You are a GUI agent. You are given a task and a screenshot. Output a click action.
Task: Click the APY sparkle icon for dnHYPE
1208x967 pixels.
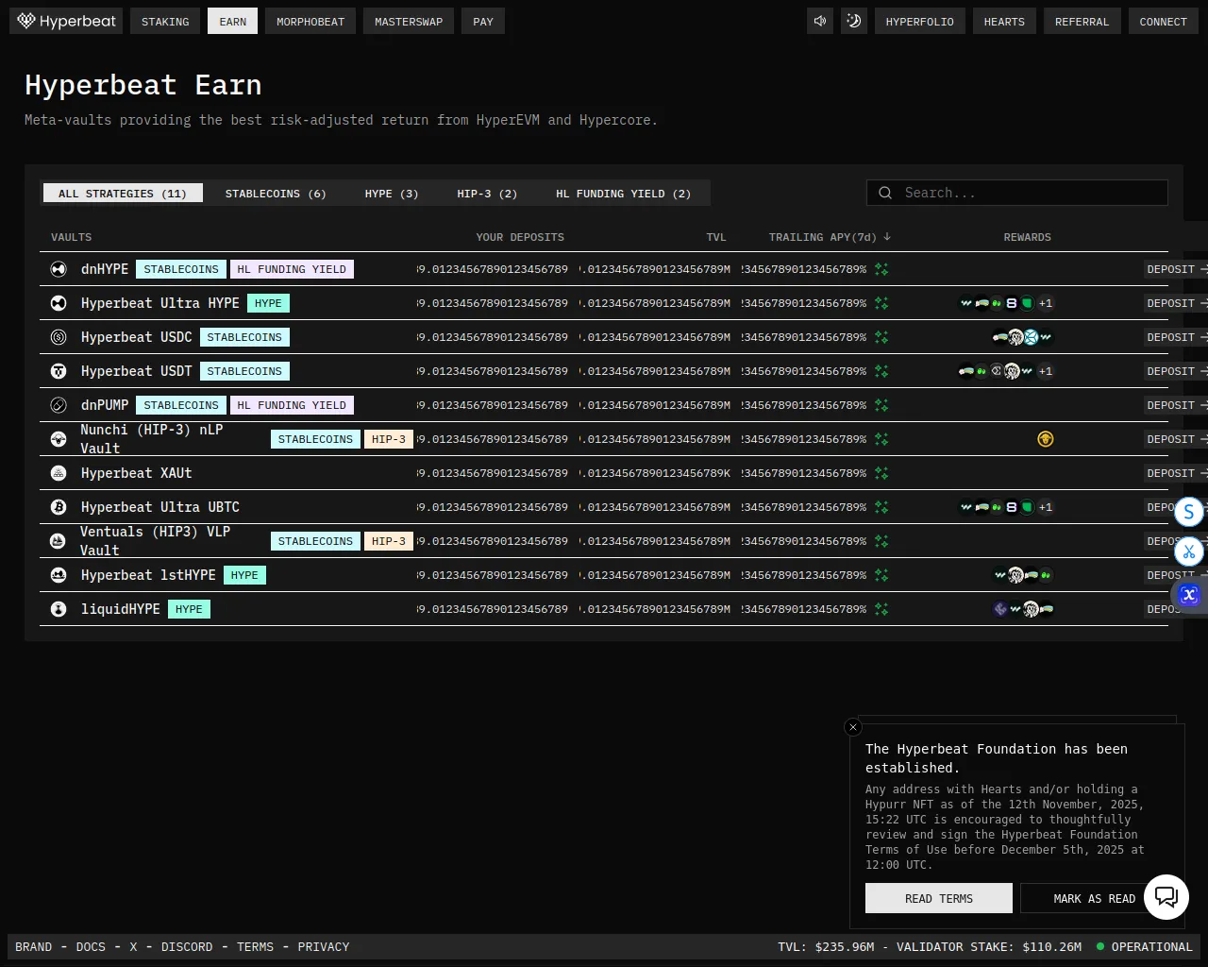(x=881, y=269)
